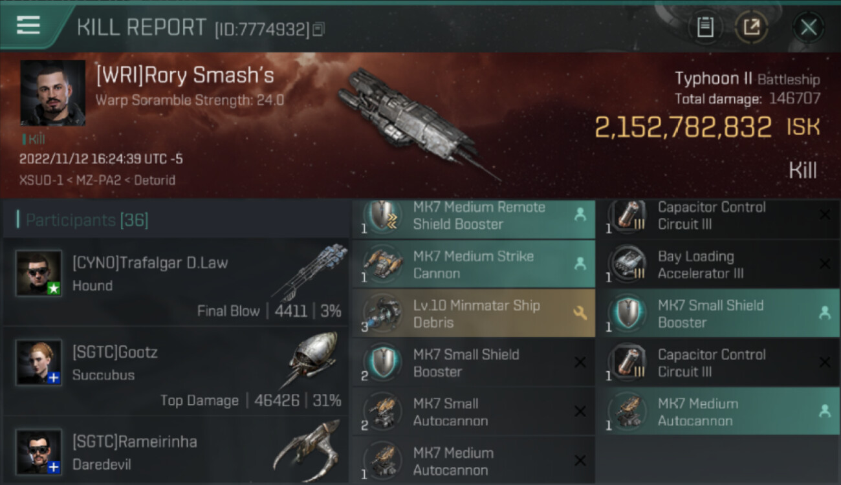Select MK7 Medium Remote Shield Booster item
The height and width of the screenshot is (485, 841).
click(474, 216)
